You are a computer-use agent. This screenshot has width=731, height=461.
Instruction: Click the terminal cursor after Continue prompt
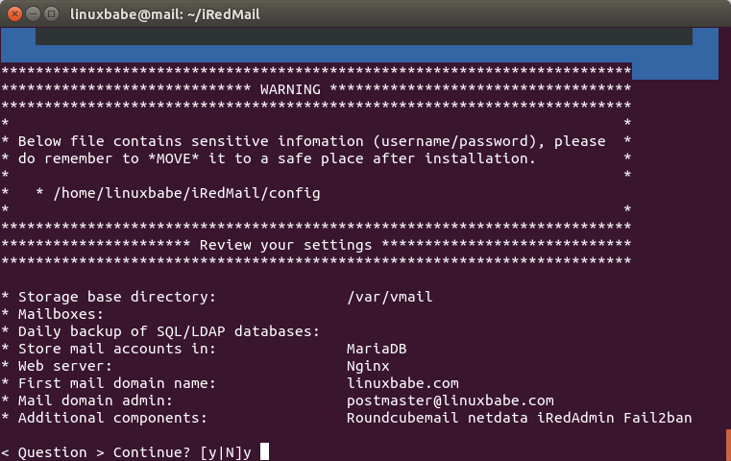pyautogui.click(x=264, y=451)
